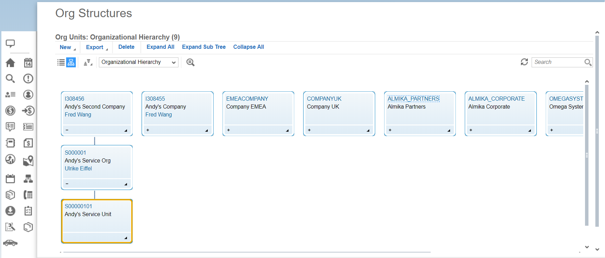605x258 pixels.
Task: Open the exclamation alert icon in sidebar
Action: (x=28, y=79)
